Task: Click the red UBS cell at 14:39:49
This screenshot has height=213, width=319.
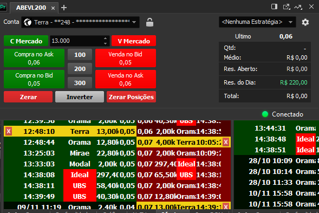Action: coord(80,196)
